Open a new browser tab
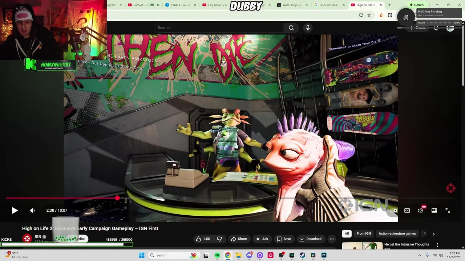465x261 pixels. pyautogui.click(x=389, y=5)
